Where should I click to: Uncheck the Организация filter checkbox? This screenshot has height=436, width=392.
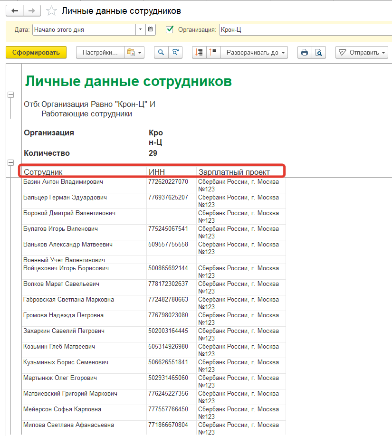pyautogui.click(x=170, y=29)
